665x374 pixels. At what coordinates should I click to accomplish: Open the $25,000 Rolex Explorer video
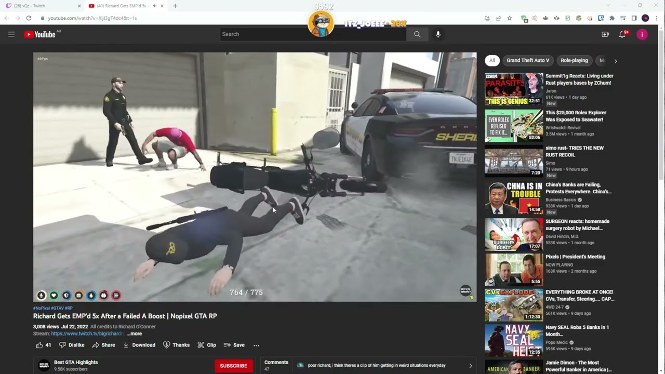point(576,116)
